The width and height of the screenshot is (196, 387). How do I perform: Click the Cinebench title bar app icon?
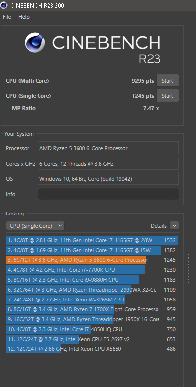click(4, 5)
